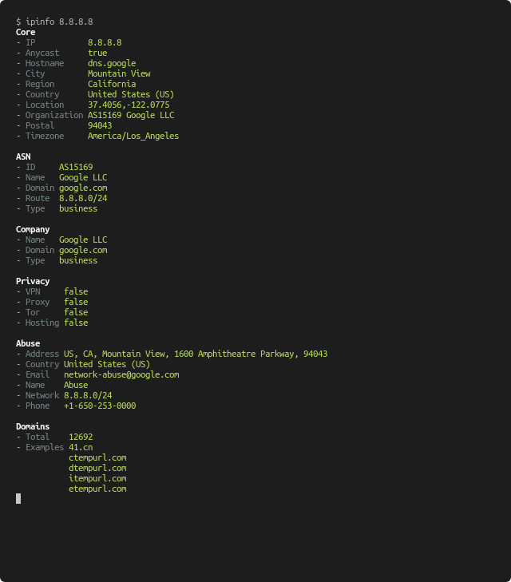The height and width of the screenshot is (582, 511).
Task: Select Abuse network '8.8.8.0/24'
Action: [x=88, y=396]
